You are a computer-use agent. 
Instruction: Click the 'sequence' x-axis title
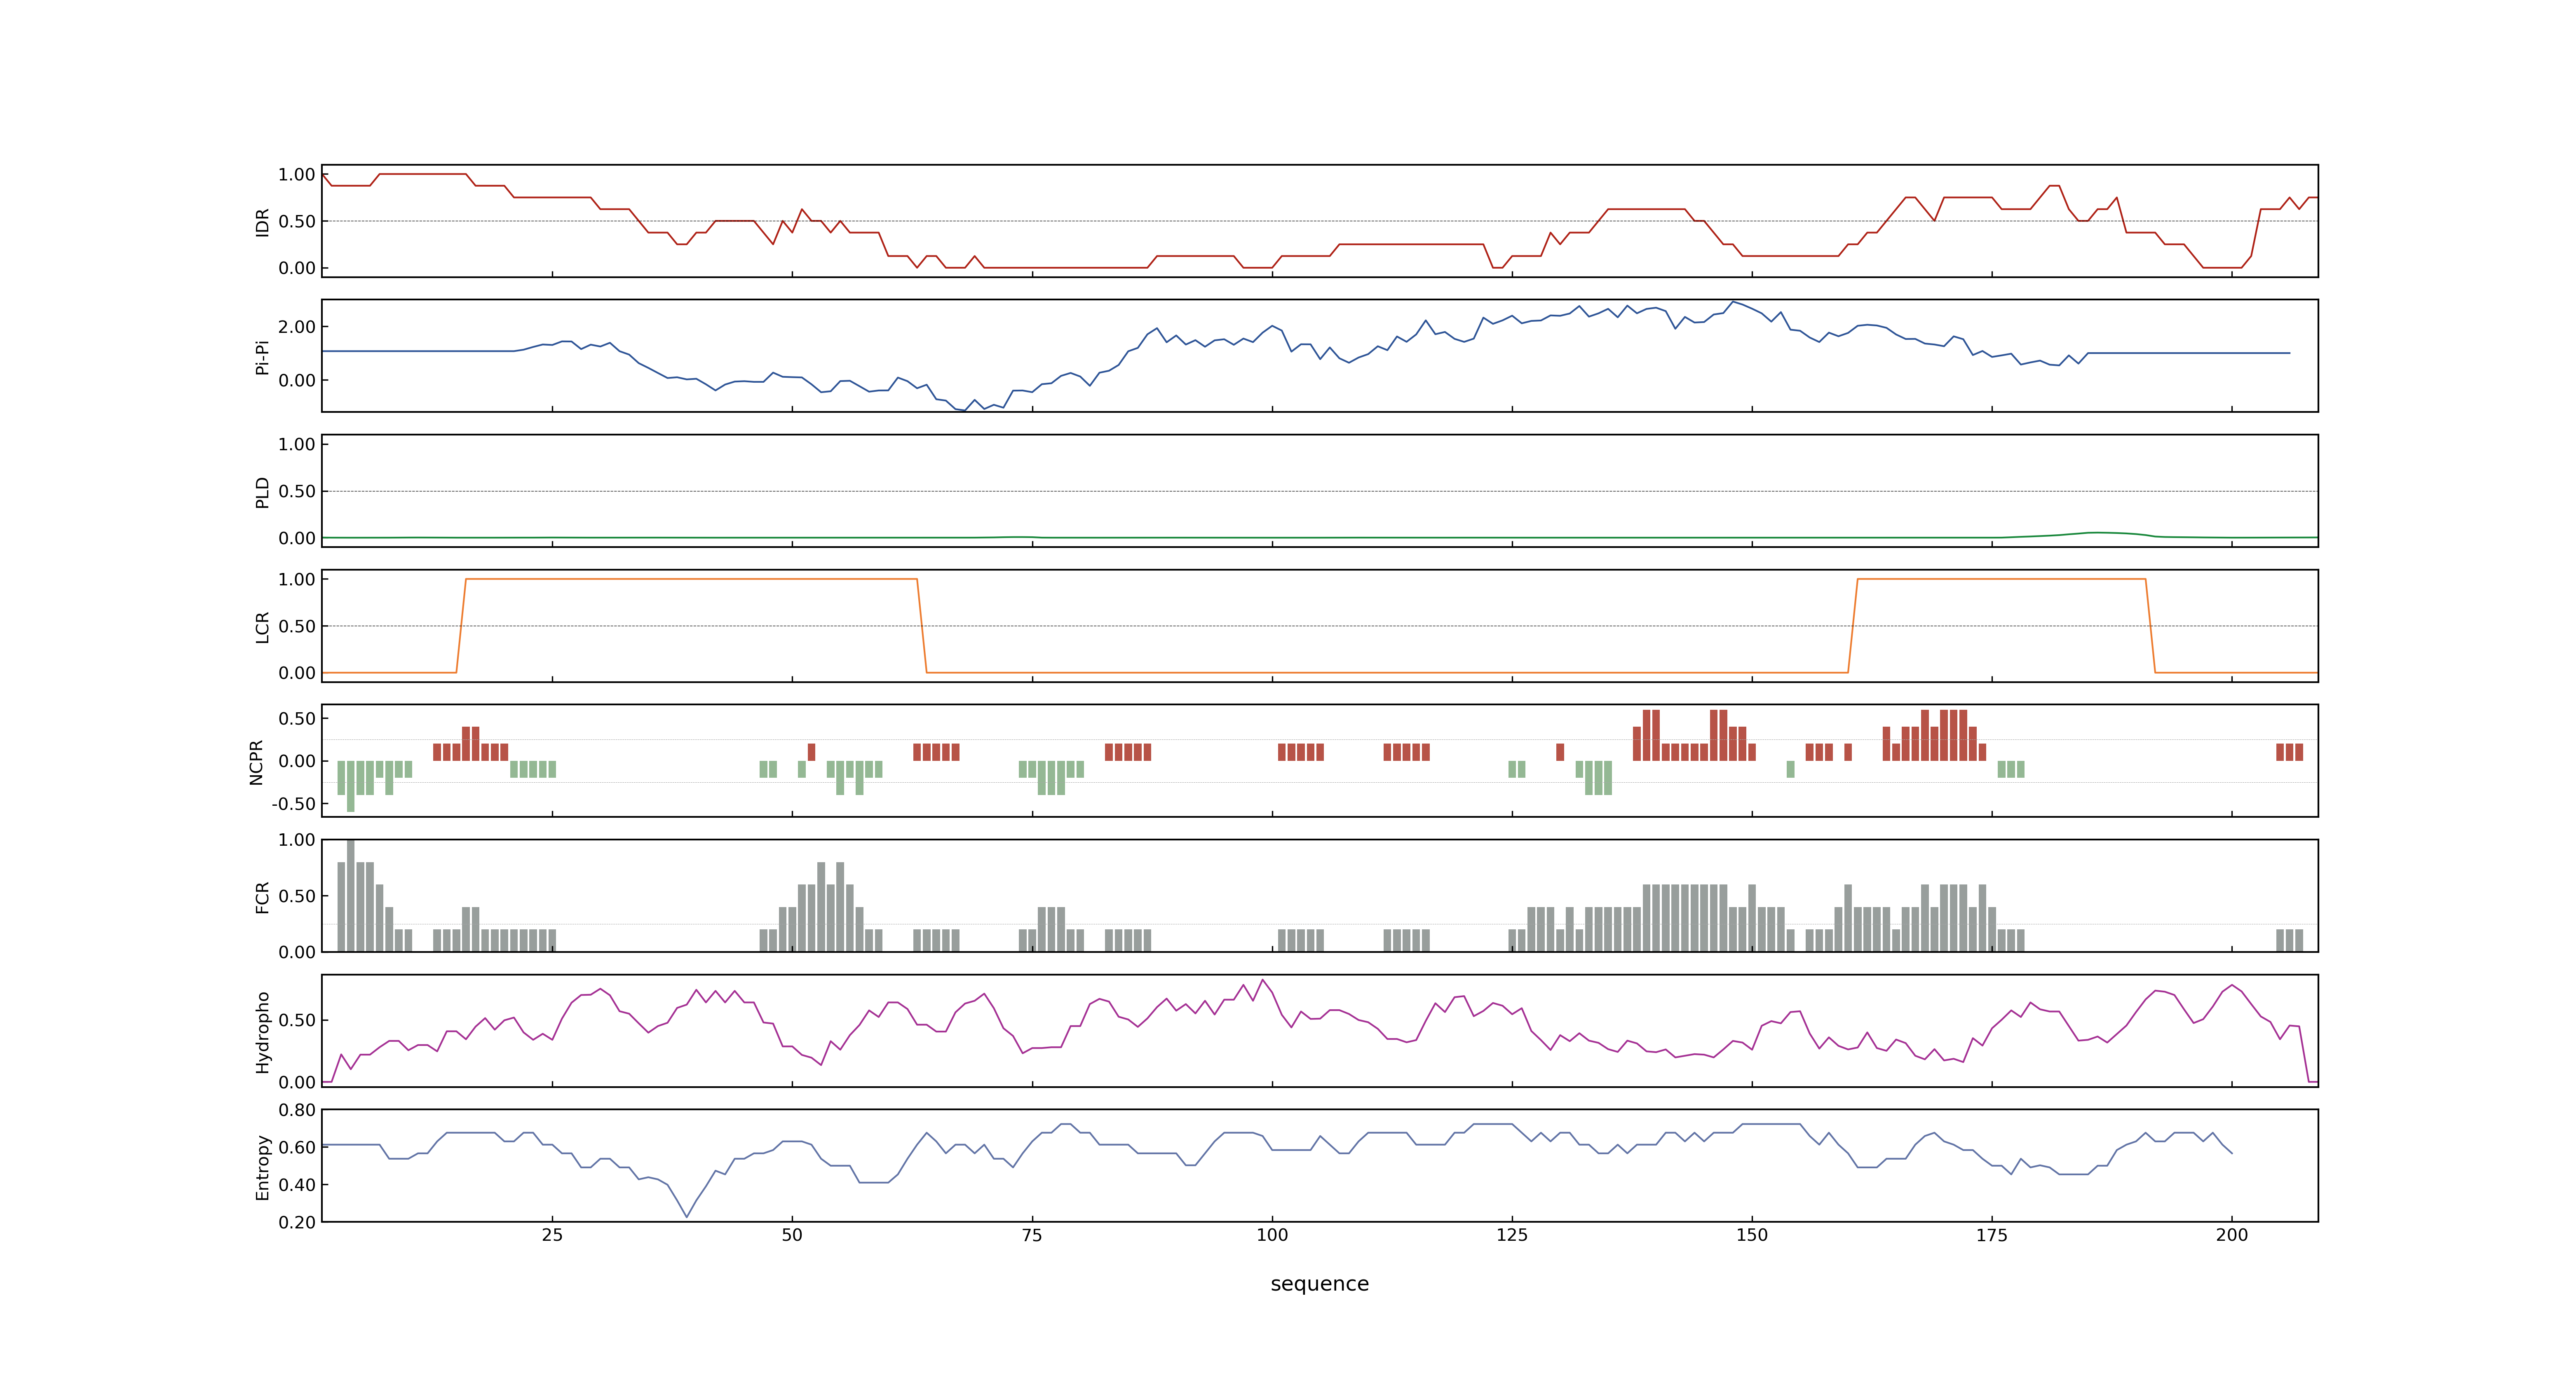[x=1319, y=1284]
